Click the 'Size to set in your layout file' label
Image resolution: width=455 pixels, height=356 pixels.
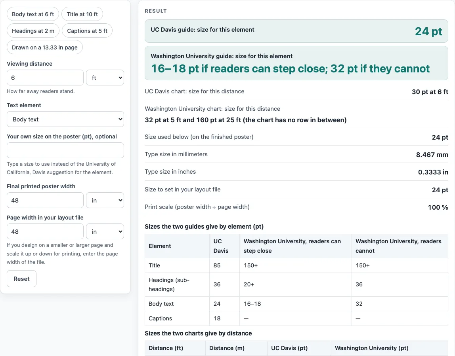coord(183,189)
